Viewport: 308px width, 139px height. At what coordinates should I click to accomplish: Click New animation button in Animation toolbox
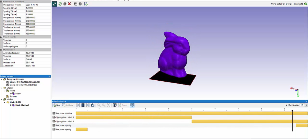click(56, 105)
